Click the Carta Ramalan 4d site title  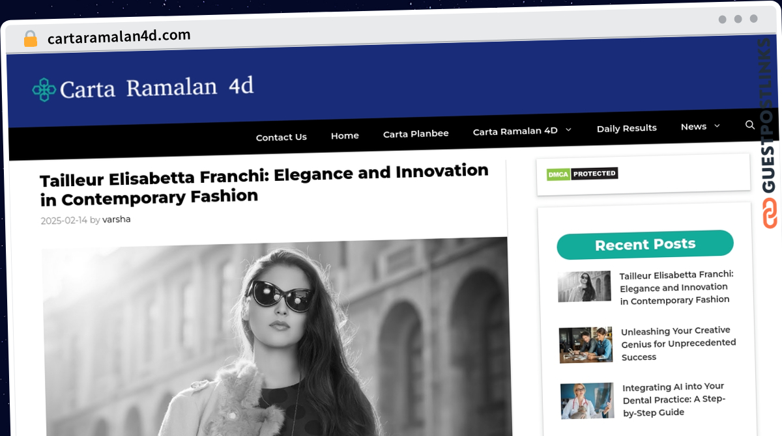pos(157,87)
